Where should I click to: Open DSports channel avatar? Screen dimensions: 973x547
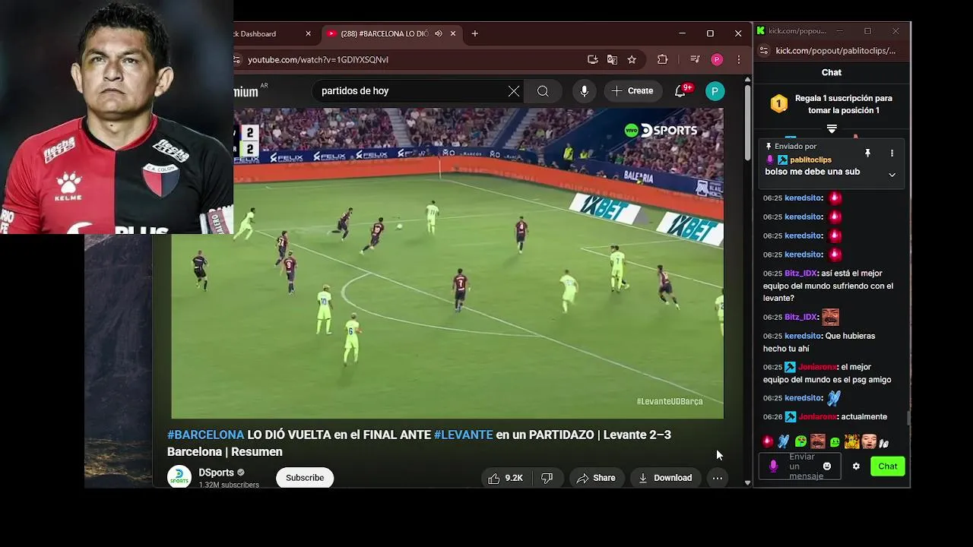tap(179, 477)
